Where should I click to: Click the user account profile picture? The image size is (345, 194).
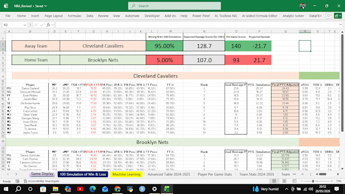coord(302,6)
